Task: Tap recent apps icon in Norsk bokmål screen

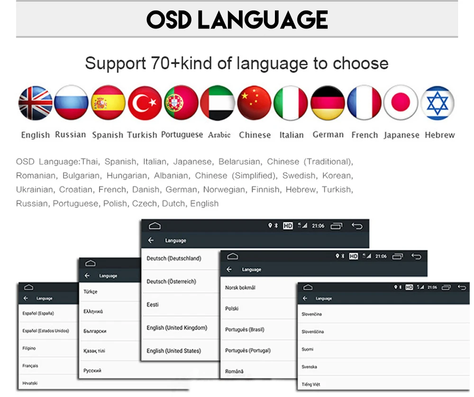Action: [398, 257]
